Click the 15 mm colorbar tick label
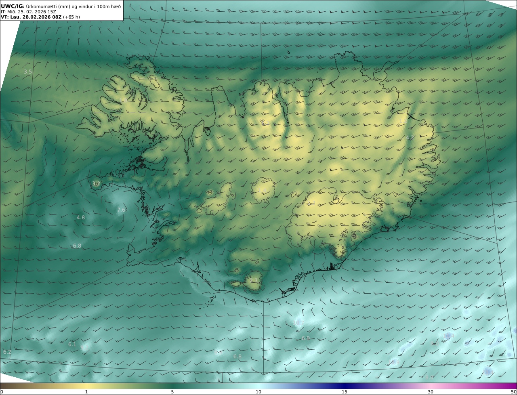Viewport: 517px width, 395px height. pos(345,392)
